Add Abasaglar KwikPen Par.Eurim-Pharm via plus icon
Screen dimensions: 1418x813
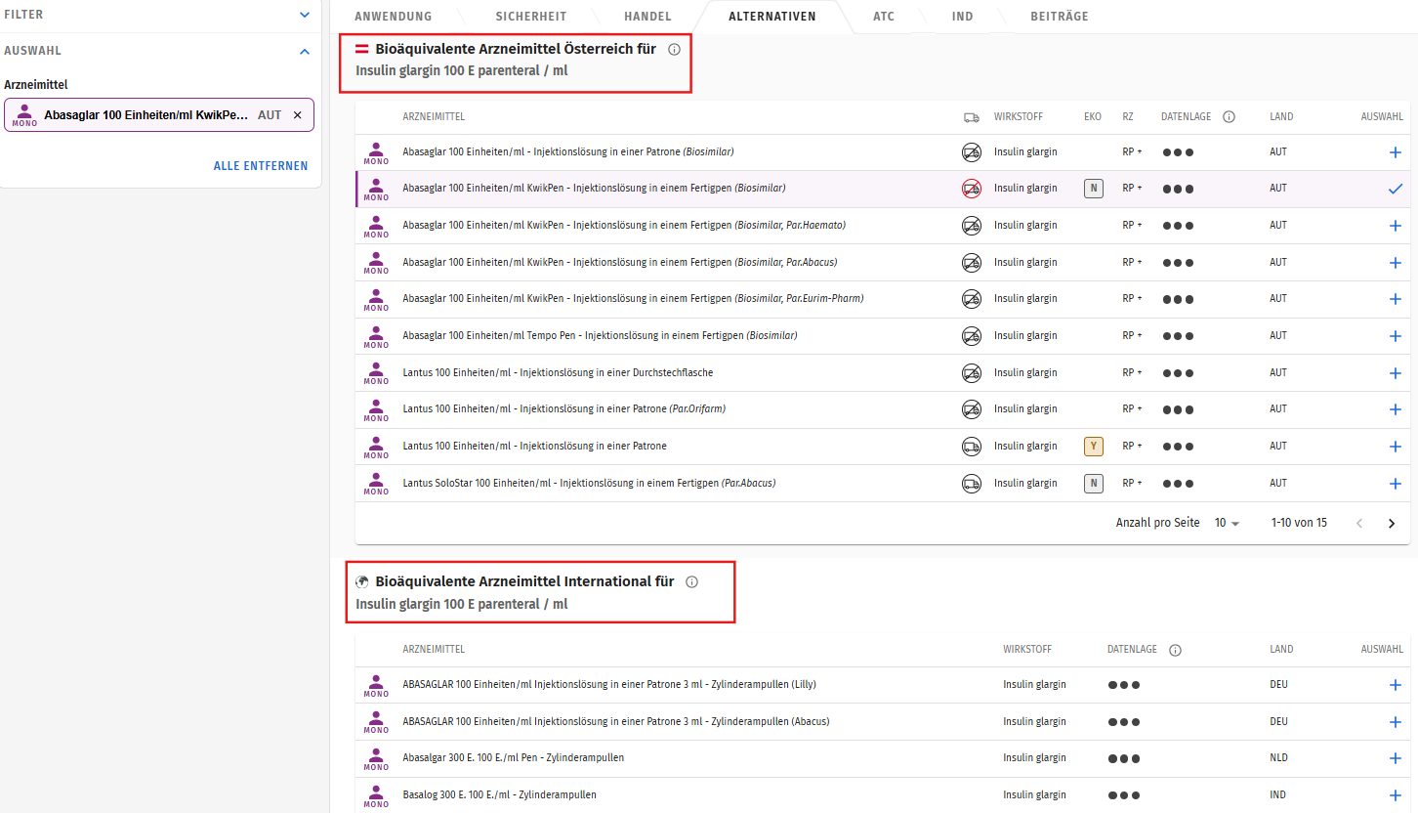(x=1395, y=299)
